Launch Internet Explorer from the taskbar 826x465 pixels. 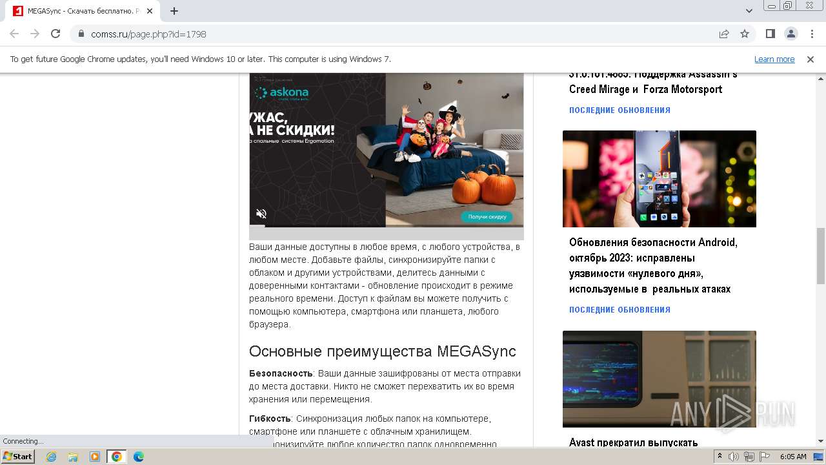[51, 457]
